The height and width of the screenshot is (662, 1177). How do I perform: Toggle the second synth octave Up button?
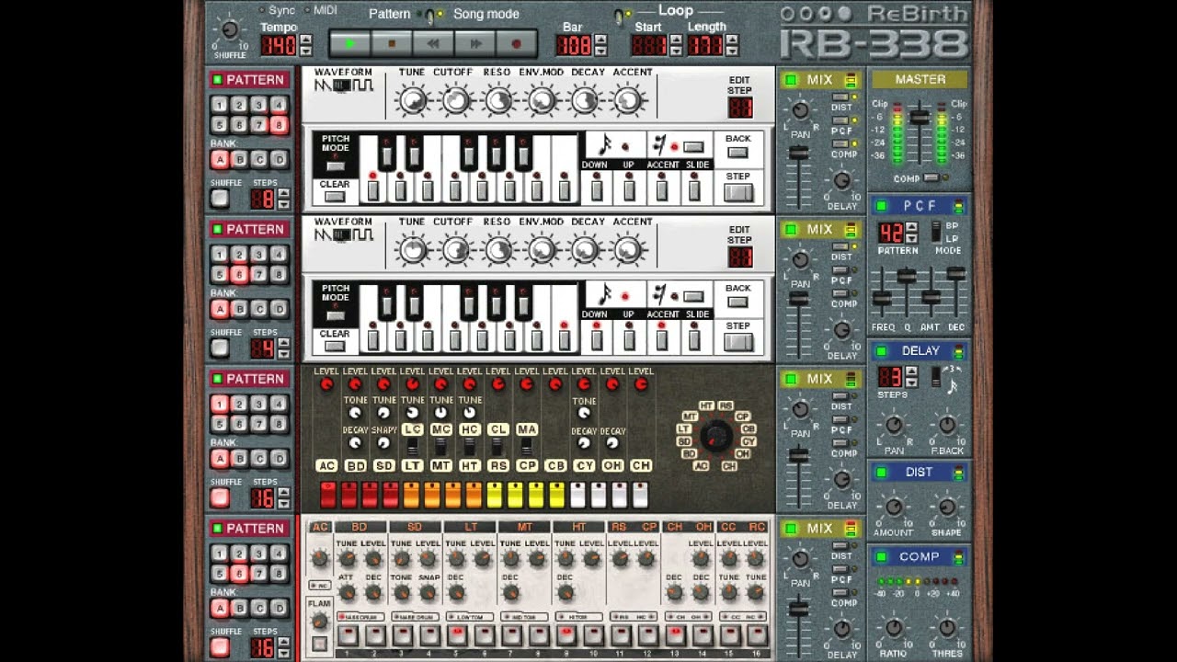tap(629, 340)
